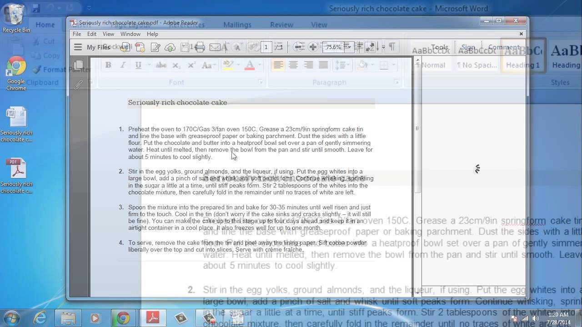Click the Google Chrome desktop shortcut
Screen dimensions: 582x327
(16, 74)
